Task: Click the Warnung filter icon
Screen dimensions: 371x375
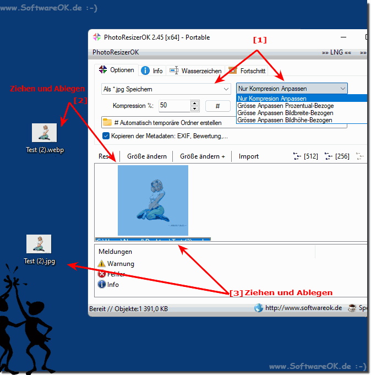Action: point(102,264)
